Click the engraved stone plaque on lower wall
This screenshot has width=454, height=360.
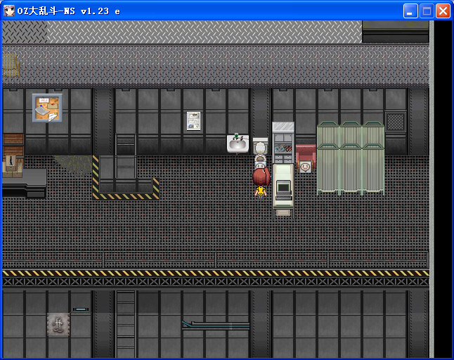(x=58, y=324)
